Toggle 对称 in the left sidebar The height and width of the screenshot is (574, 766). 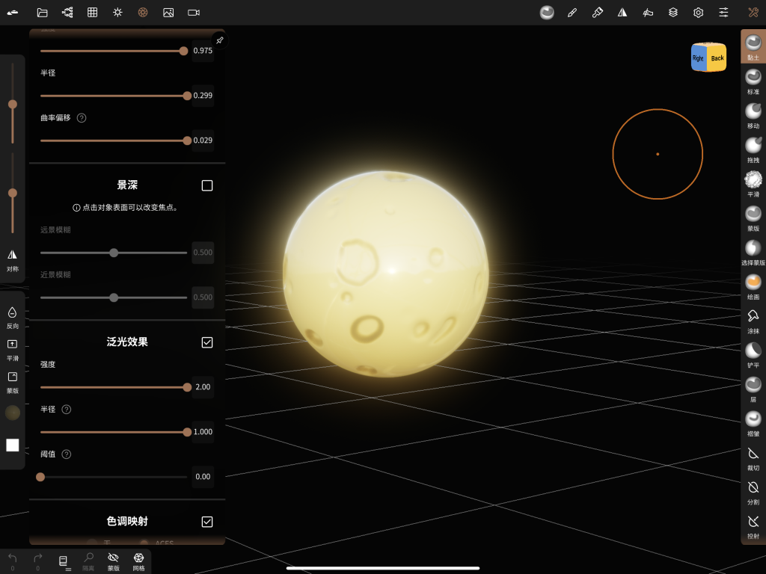click(x=13, y=261)
